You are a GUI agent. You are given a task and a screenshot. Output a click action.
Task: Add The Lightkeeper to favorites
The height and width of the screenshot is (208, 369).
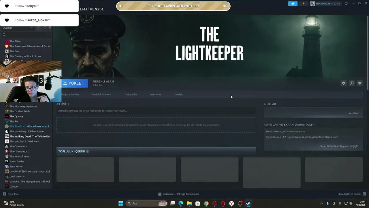tap(360, 83)
